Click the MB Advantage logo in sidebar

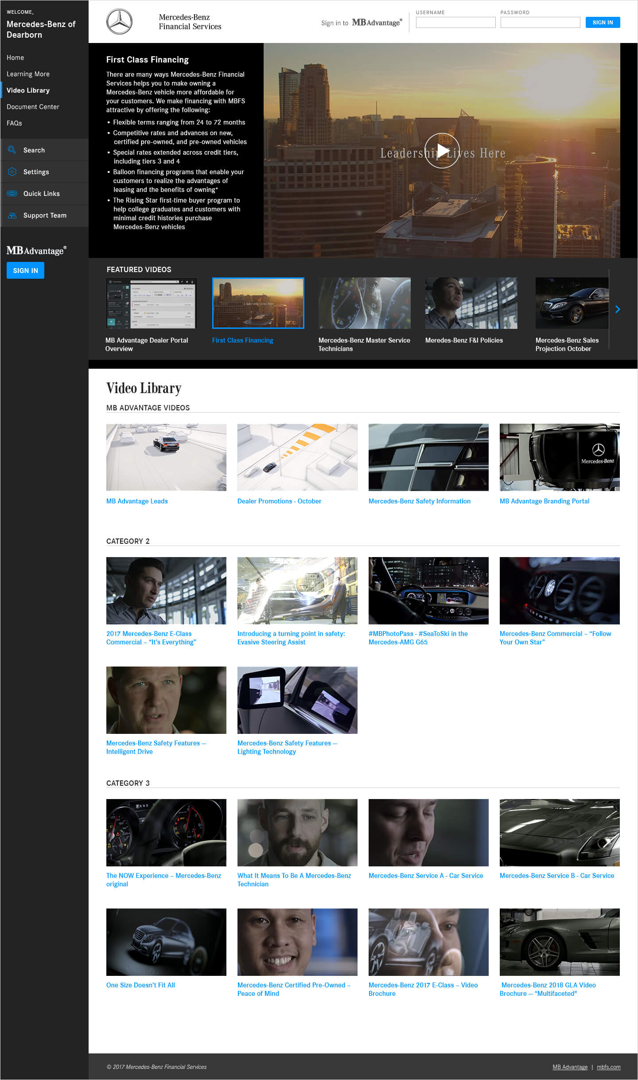coord(36,251)
